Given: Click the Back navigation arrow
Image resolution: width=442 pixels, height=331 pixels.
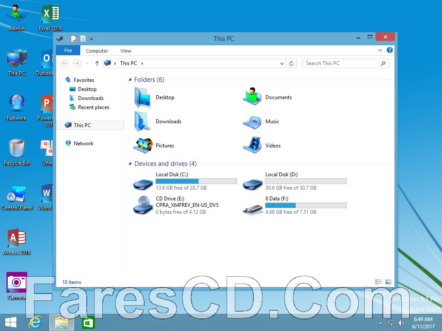Looking at the screenshot, I should (x=65, y=63).
